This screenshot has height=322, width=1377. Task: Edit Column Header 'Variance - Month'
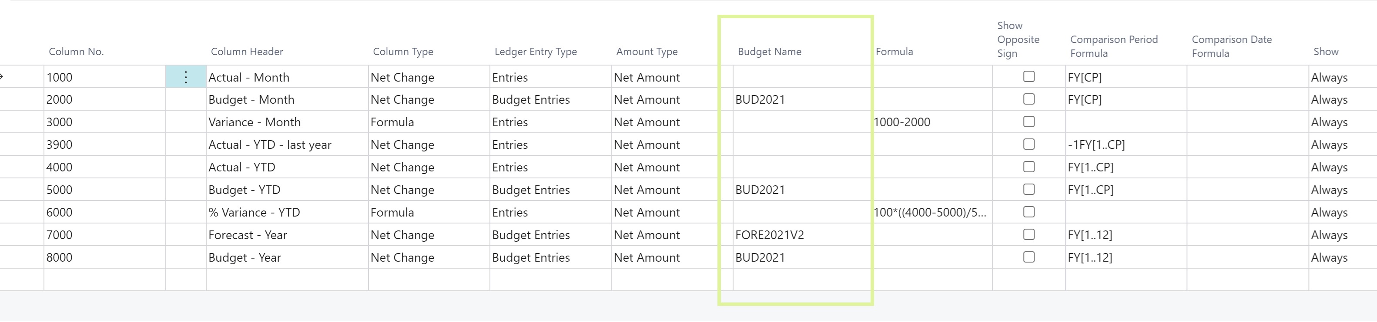287,122
